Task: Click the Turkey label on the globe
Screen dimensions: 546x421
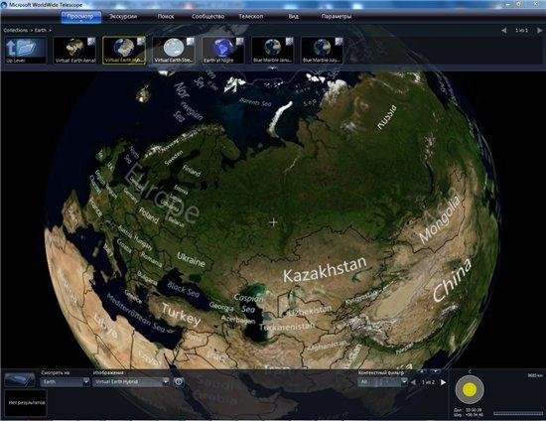Action: [x=182, y=314]
